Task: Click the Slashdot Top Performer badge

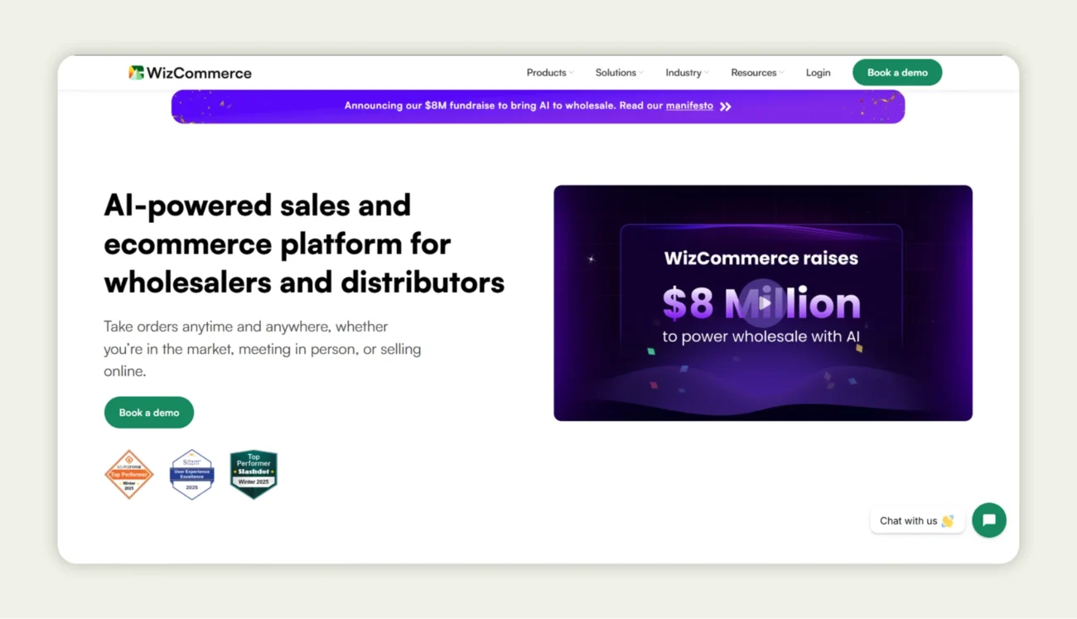Action: [254, 473]
